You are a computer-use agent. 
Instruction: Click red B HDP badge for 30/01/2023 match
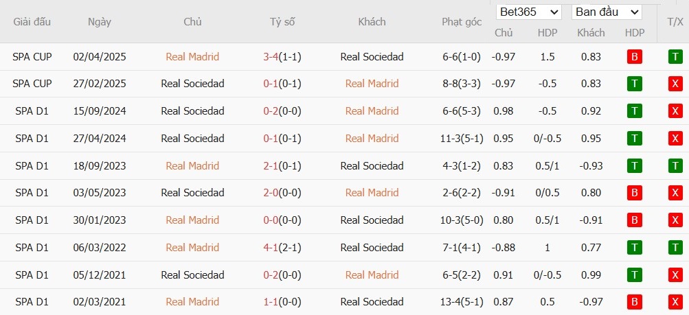635,220
